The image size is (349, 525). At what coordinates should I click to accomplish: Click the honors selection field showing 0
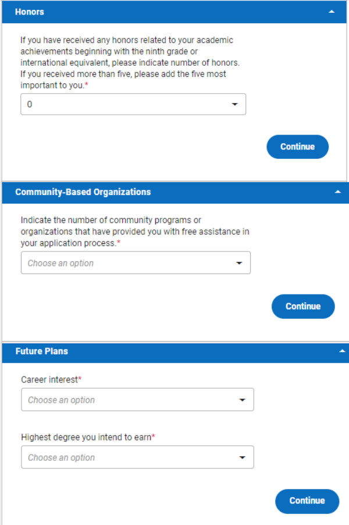(x=116, y=104)
